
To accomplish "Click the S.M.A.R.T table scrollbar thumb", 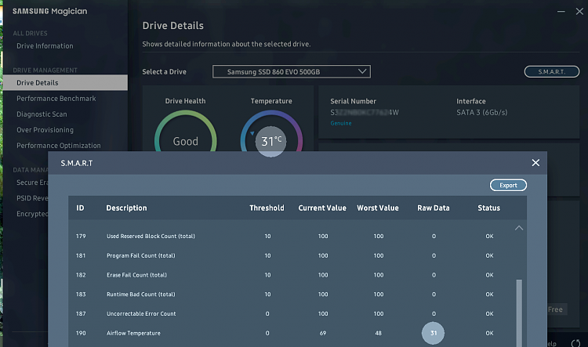I will [x=519, y=313].
